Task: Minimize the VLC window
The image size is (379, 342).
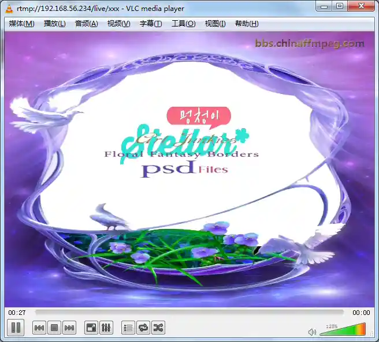Action: coord(324,6)
